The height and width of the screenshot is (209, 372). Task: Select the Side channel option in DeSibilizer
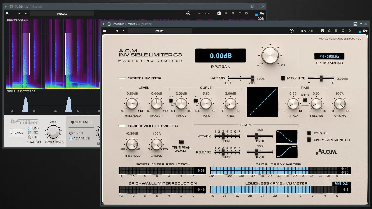(x=30, y=137)
